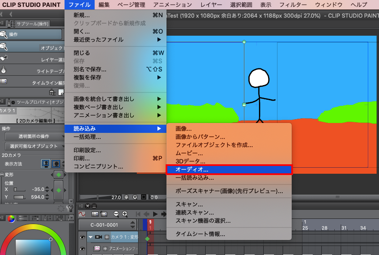This screenshot has width=379, height=255.
Task: Choose タイムシート情報... entry
Action: (229, 234)
